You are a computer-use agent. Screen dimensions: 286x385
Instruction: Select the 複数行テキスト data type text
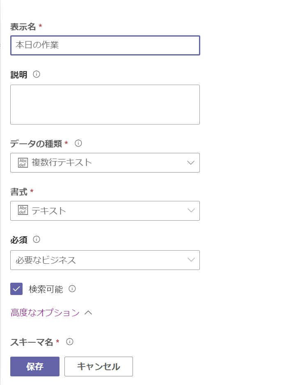click(x=62, y=163)
